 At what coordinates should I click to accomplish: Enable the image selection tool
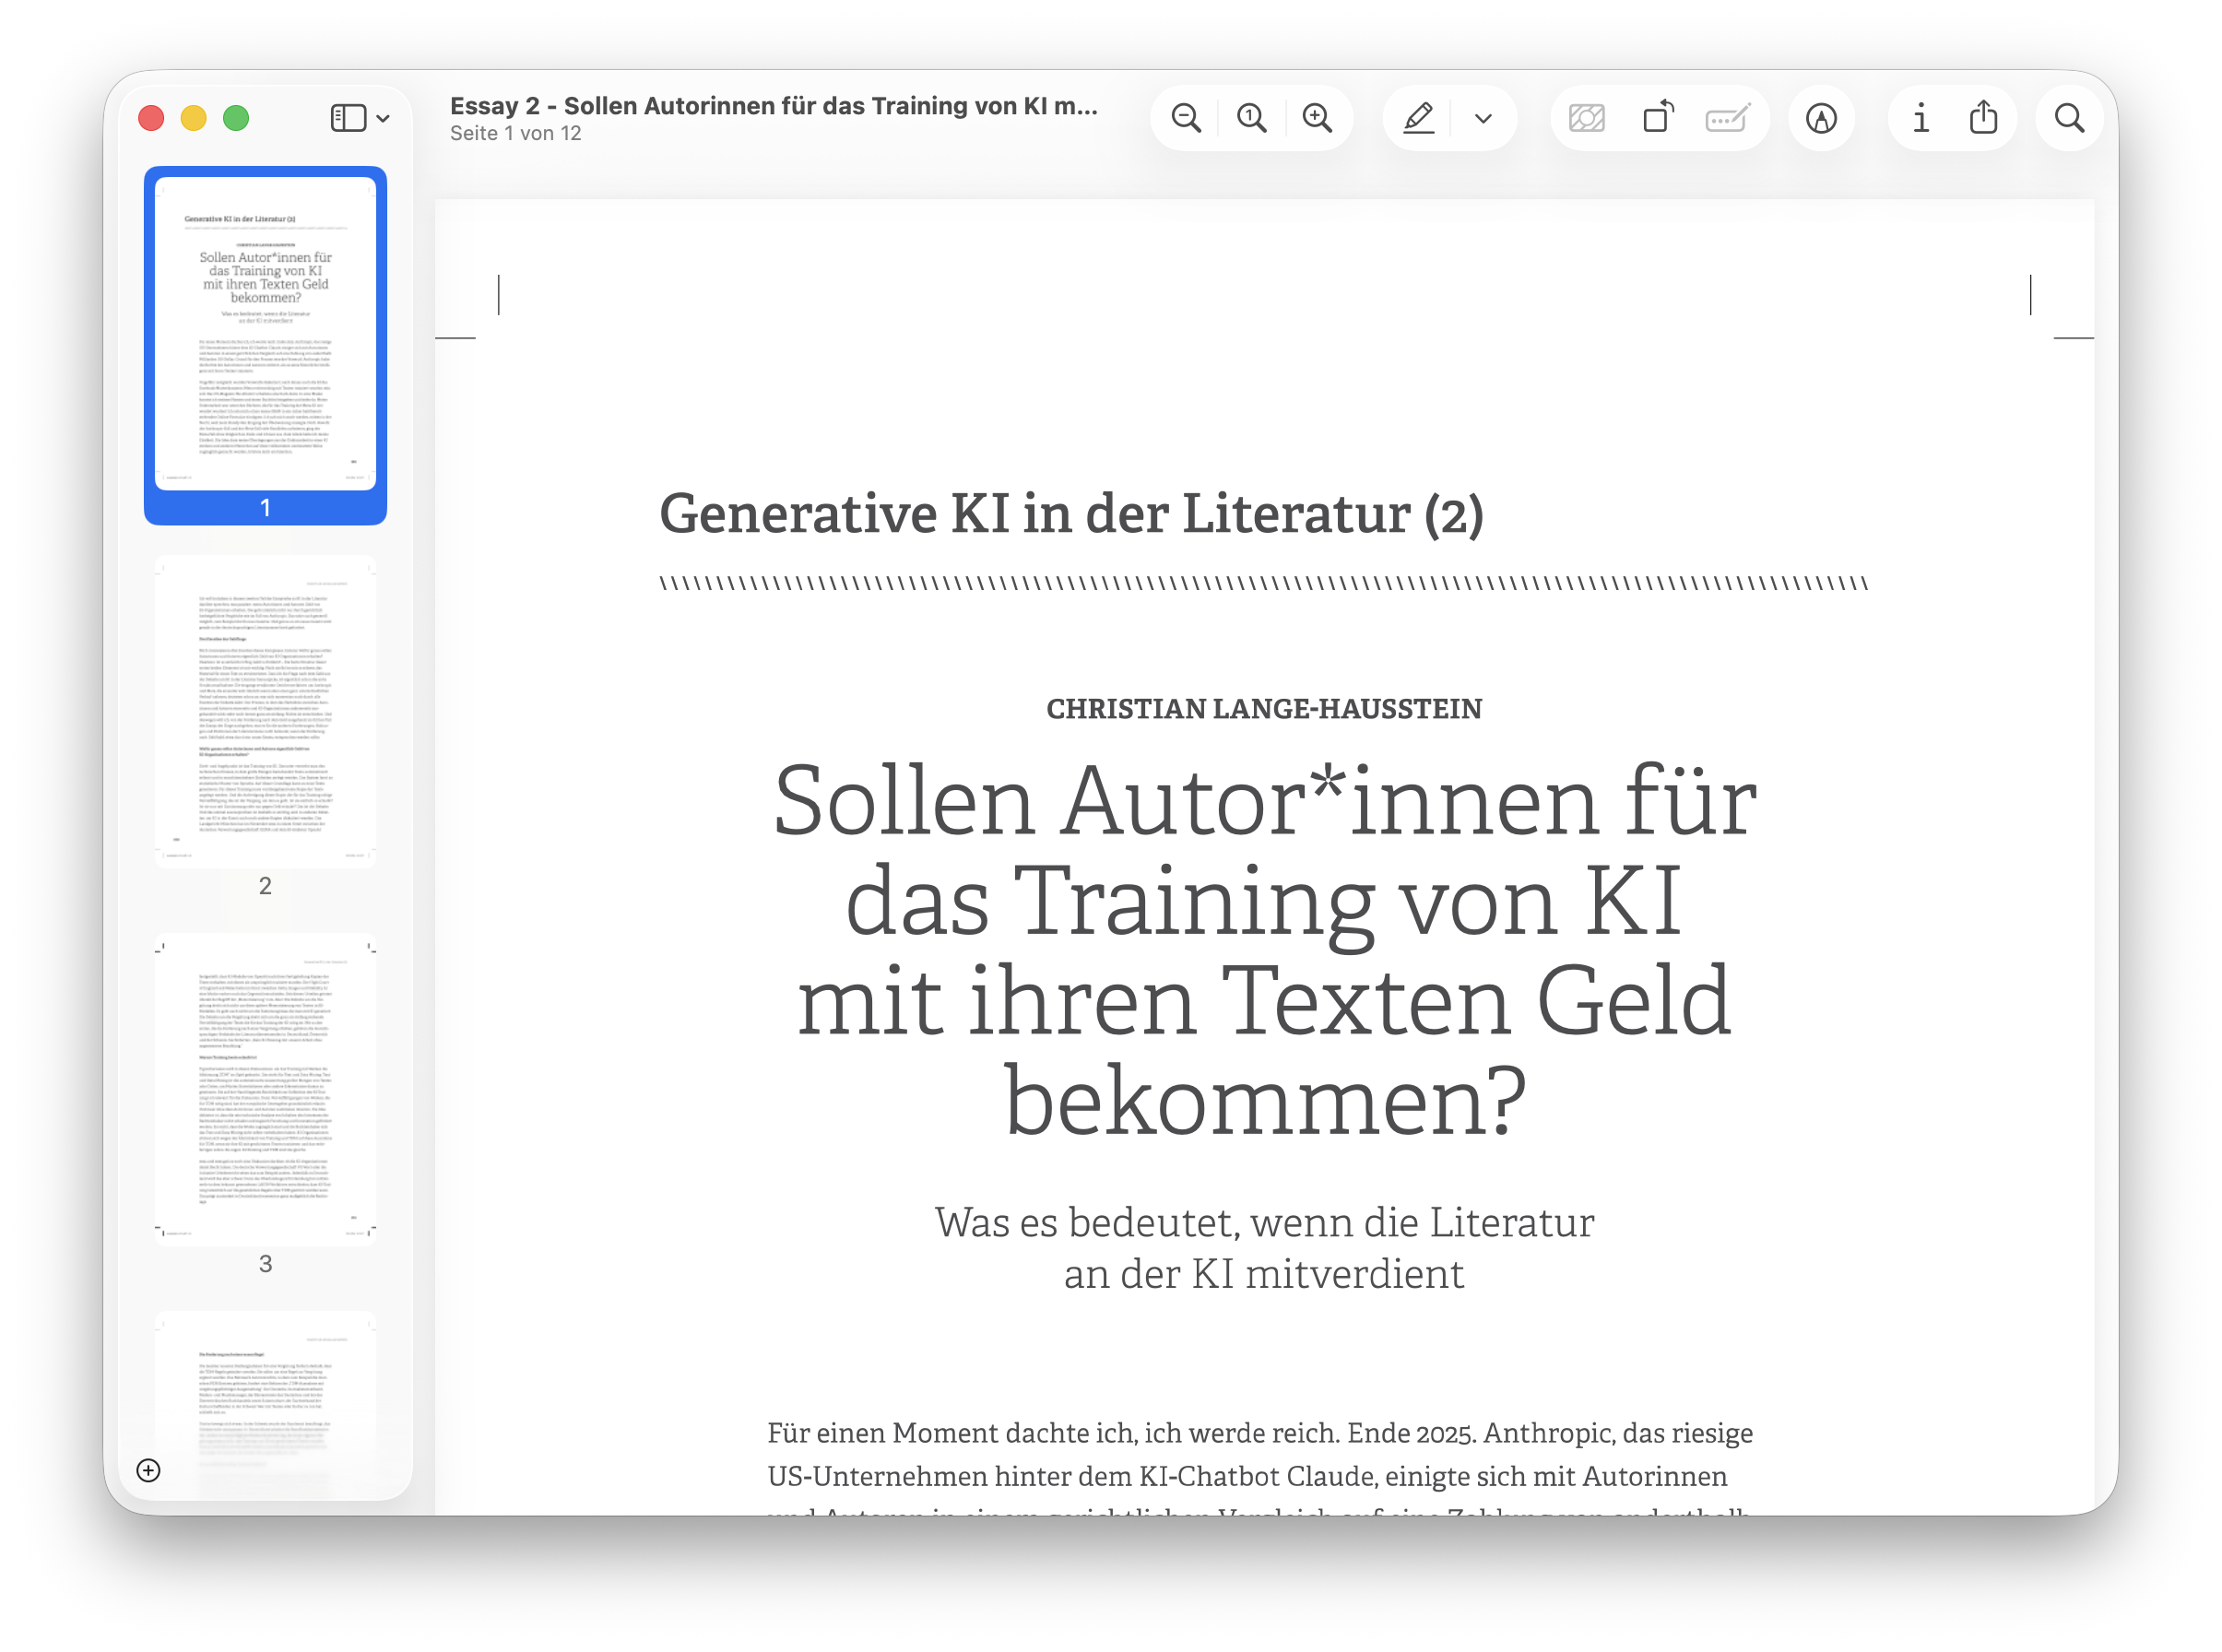[x=1585, y=117]
